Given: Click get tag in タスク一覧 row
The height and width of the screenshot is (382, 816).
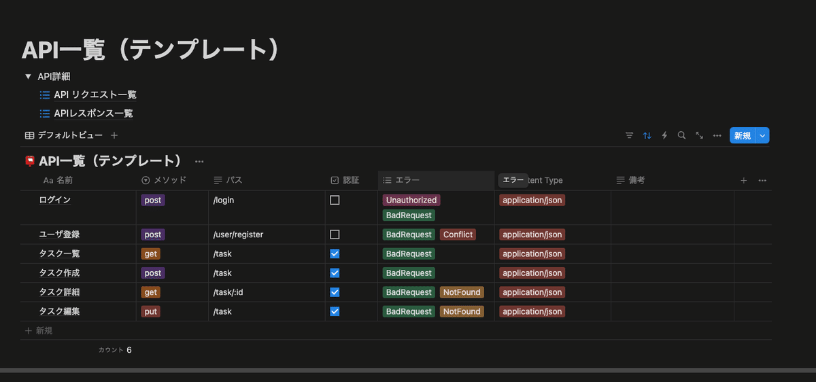Looking at the screenshot, I should [151, 254].
